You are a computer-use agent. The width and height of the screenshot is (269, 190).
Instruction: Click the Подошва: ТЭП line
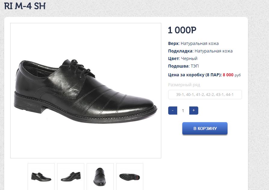[x=183, y=66]
